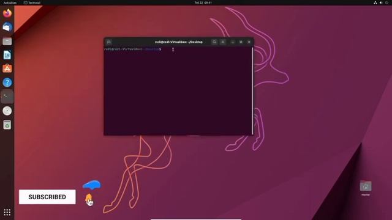The width and height of the screenshot is (392, 220).
Task: Minimize the terminal window
Action: (233, 42)
